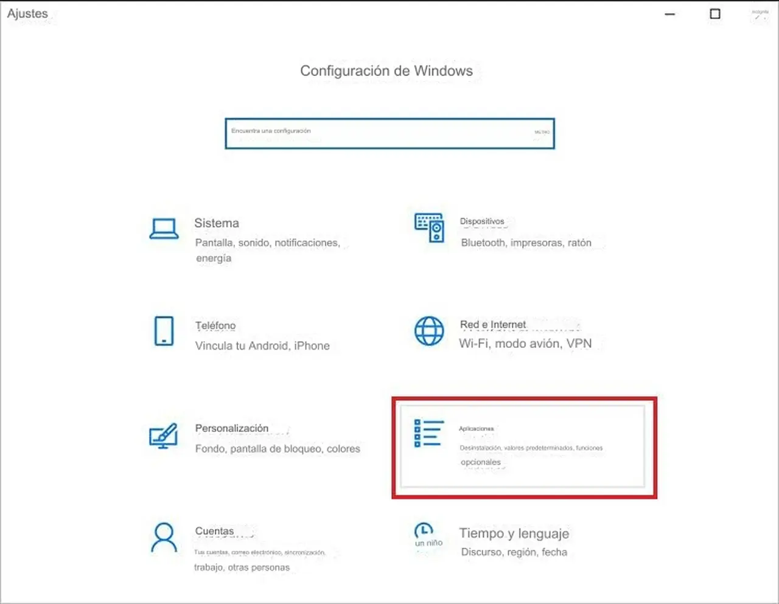Screen dimensions: 779x604
Task: Click the "Desinstalación, valores predeterminados" description
Action: click(x=531, y=455)
